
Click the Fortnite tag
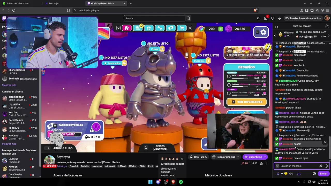(x=85, y=166)
